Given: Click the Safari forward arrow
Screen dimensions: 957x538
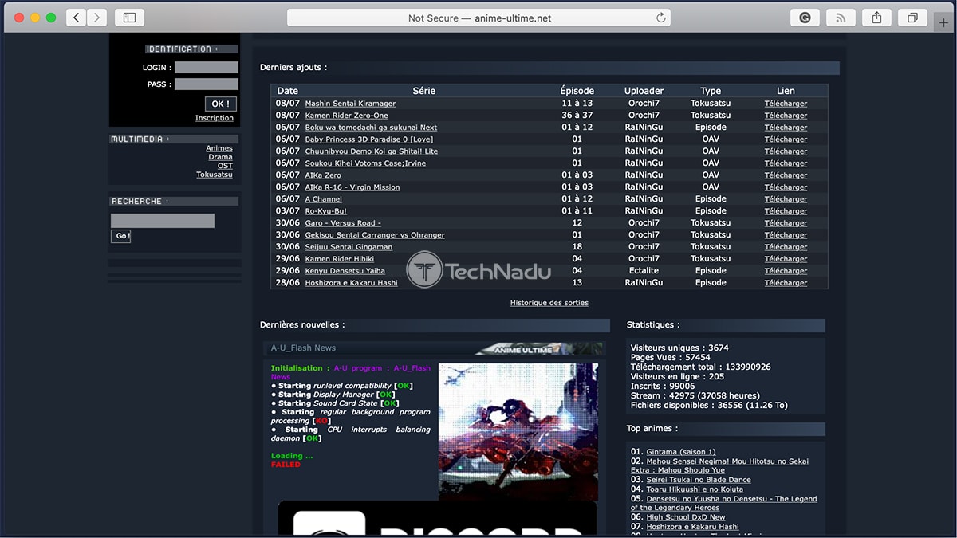Looking at the screenshot, I should click(x=97, y=18).
